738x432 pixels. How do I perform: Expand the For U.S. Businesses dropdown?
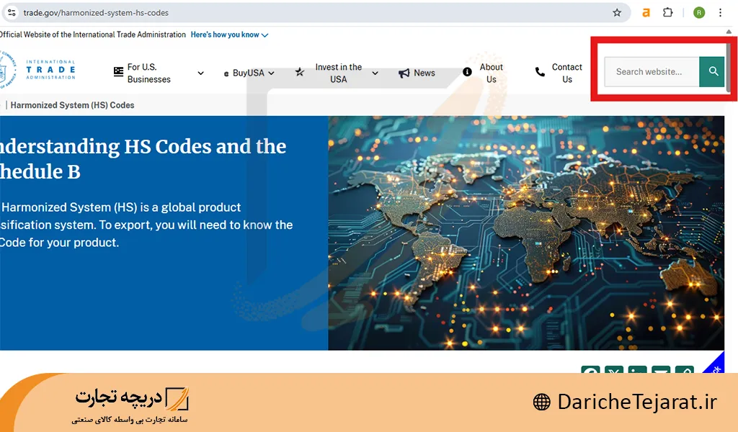[x=201, y=73]
